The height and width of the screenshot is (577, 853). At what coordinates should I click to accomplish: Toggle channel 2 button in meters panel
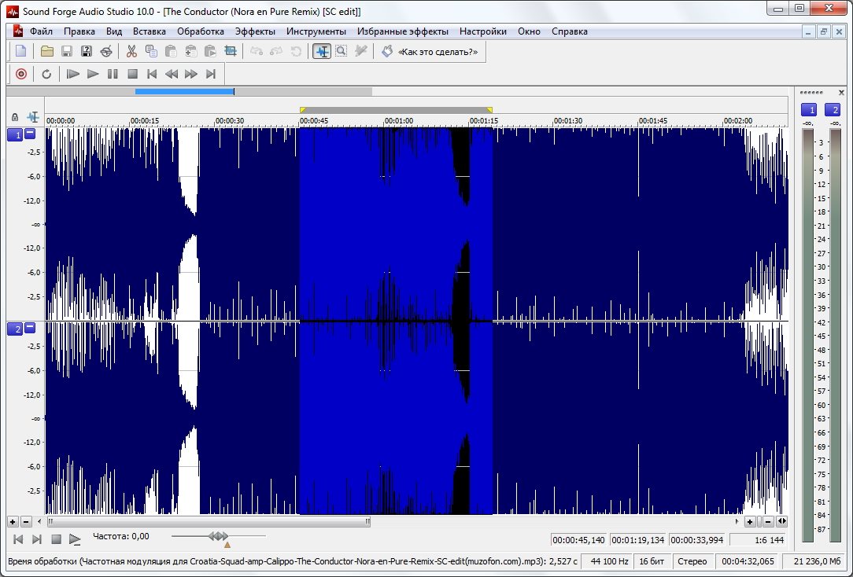click(833, 110)
